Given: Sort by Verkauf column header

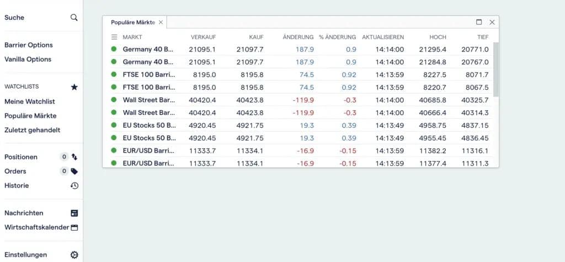Looking at the screenshot, I should click(x=203, y=37).
